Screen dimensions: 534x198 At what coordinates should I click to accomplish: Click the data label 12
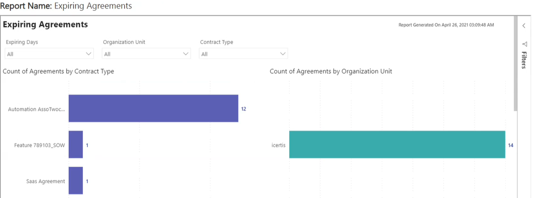tap(244, 109)
